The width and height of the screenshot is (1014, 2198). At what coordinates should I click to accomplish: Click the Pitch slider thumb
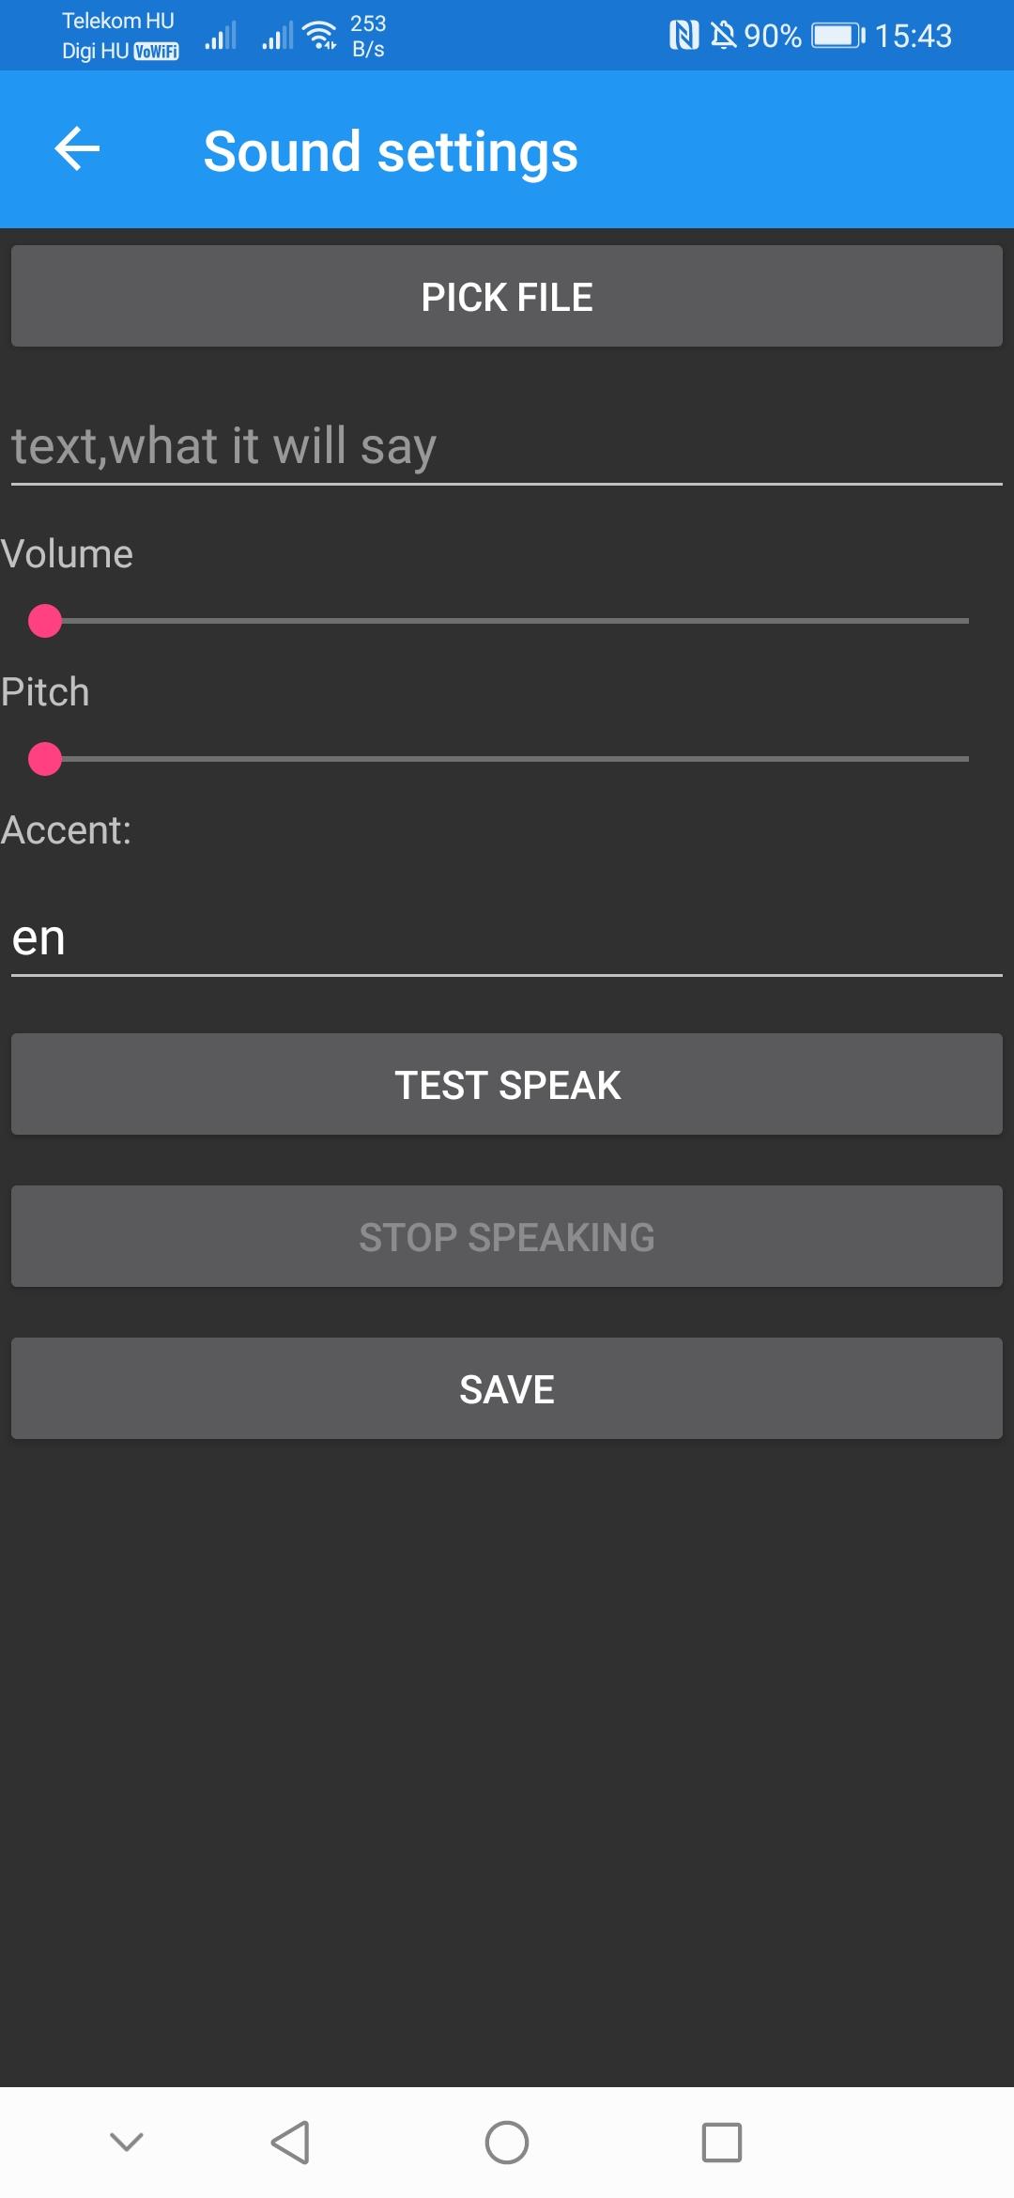click(x=45, y=759)
